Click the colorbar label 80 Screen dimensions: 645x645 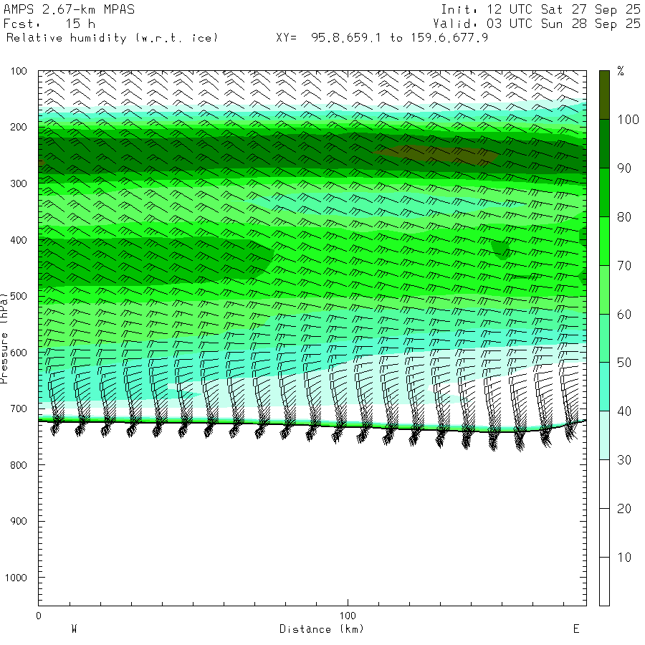624,217
